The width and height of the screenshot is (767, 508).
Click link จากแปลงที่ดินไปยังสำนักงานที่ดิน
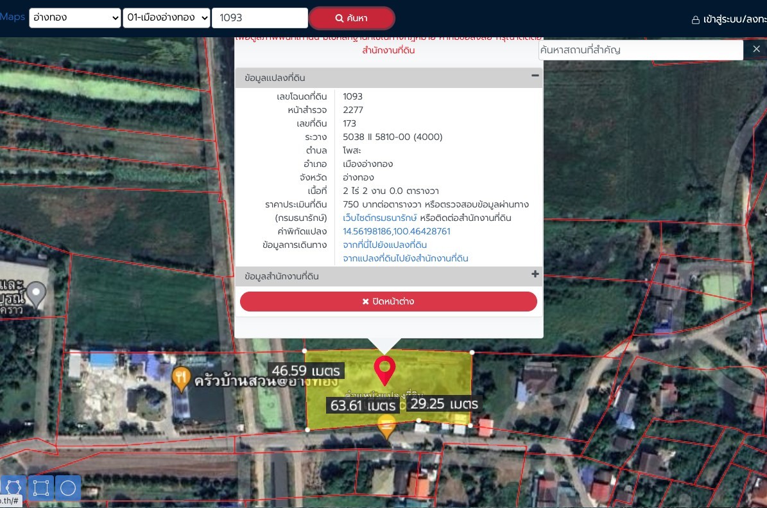coord(406,258)
